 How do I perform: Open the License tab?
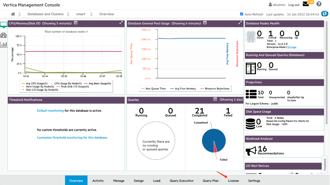click(x=233, y=181)
